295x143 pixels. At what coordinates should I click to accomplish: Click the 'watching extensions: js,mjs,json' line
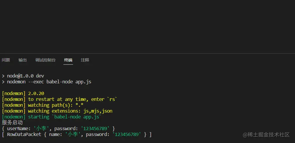tap(57, 111)
